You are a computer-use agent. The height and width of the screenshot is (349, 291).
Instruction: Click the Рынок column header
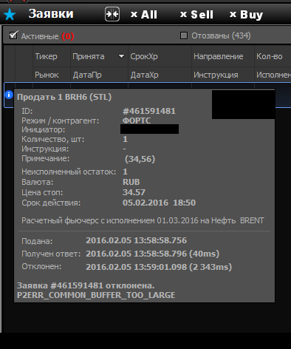[x=47, y=75]
